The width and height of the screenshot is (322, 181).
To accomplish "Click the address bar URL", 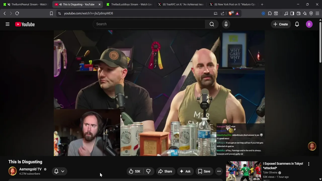I will point(88,13).
